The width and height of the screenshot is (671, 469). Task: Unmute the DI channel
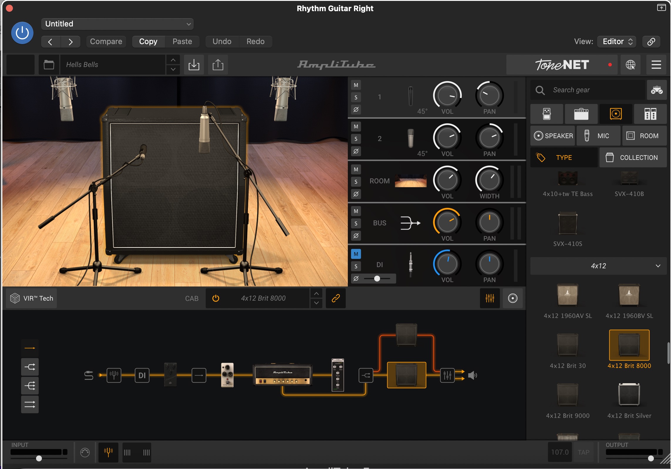(x=356, y=254)
